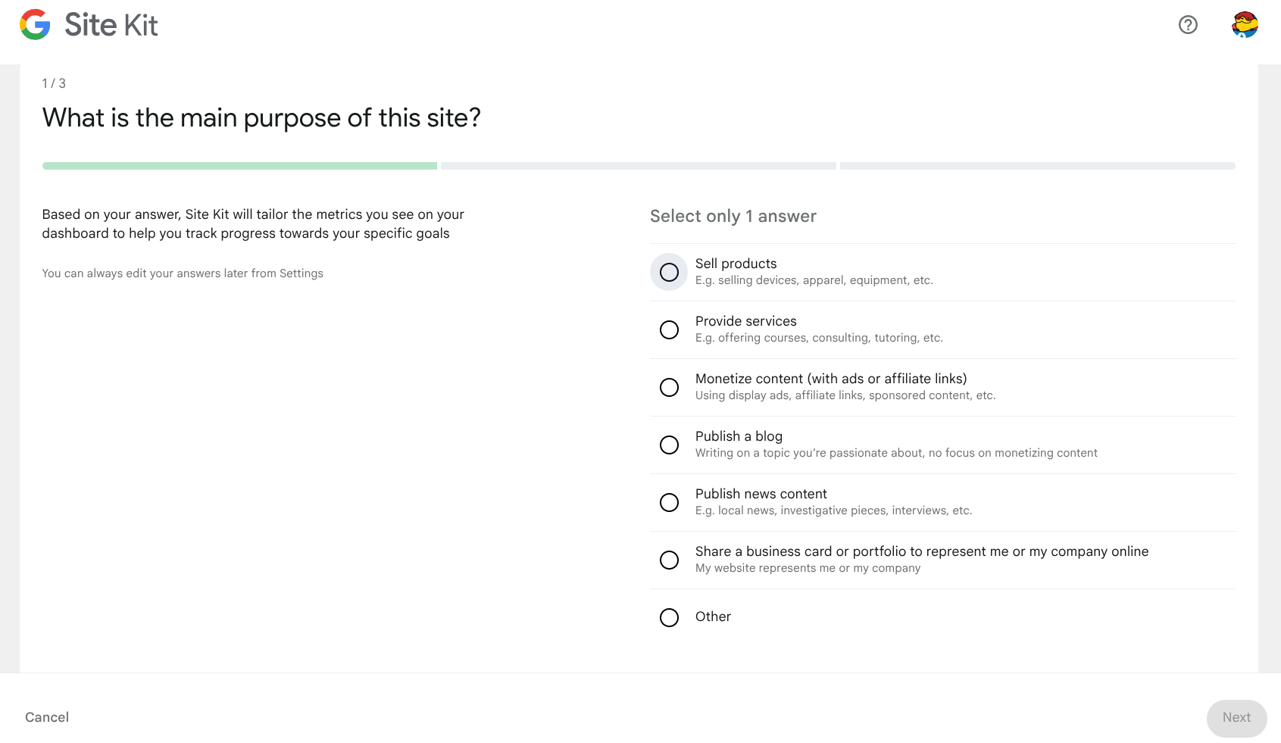Image resolution: width=1281 pixels, height=743 pixels.
Task: Click the 'Provide services' option label
Action: (x=745, y=321)
